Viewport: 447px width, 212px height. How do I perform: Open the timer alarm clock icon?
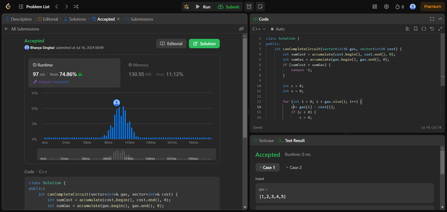coord(249,7)
